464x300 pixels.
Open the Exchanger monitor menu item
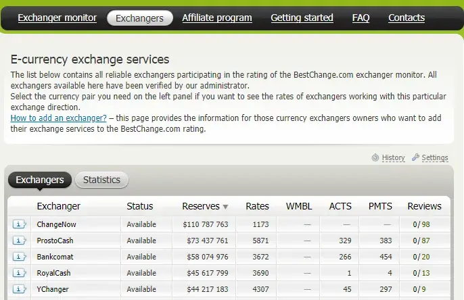57,18
